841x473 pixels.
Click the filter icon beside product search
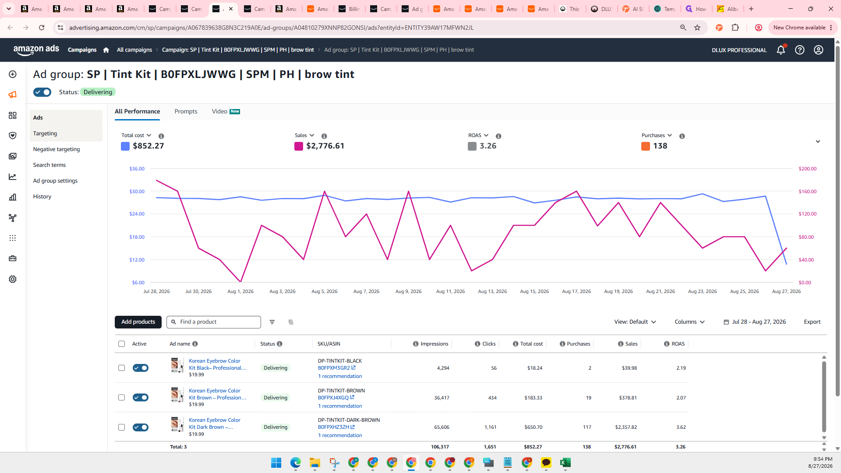pyautogui.click(x=272, y=322)
